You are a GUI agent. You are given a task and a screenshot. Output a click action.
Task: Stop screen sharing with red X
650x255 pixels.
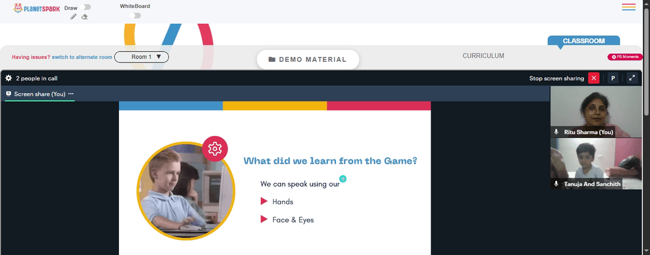coord(593,78)
